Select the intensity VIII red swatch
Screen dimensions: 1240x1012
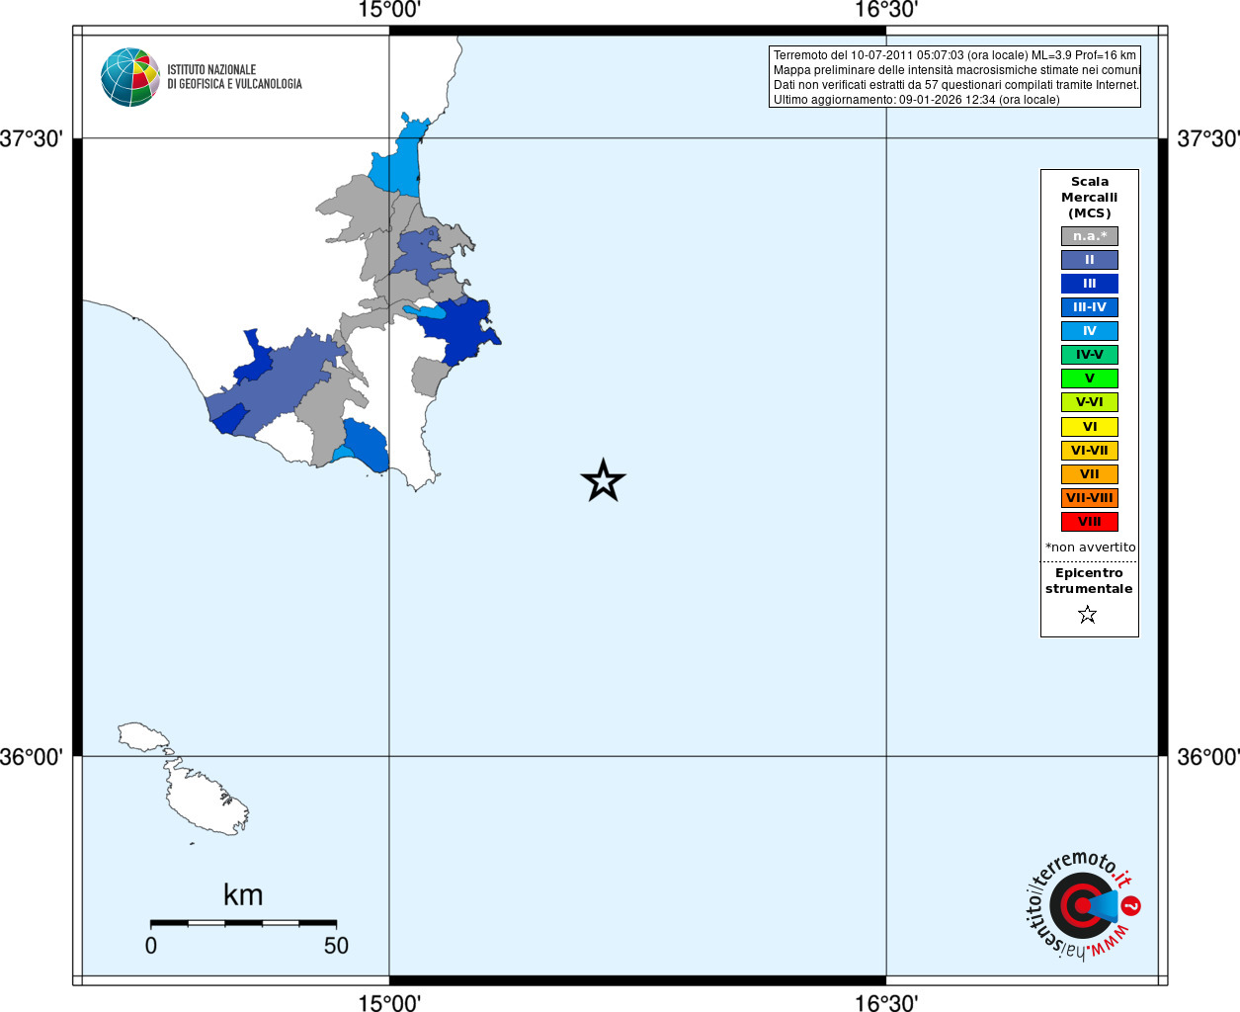1090,522
